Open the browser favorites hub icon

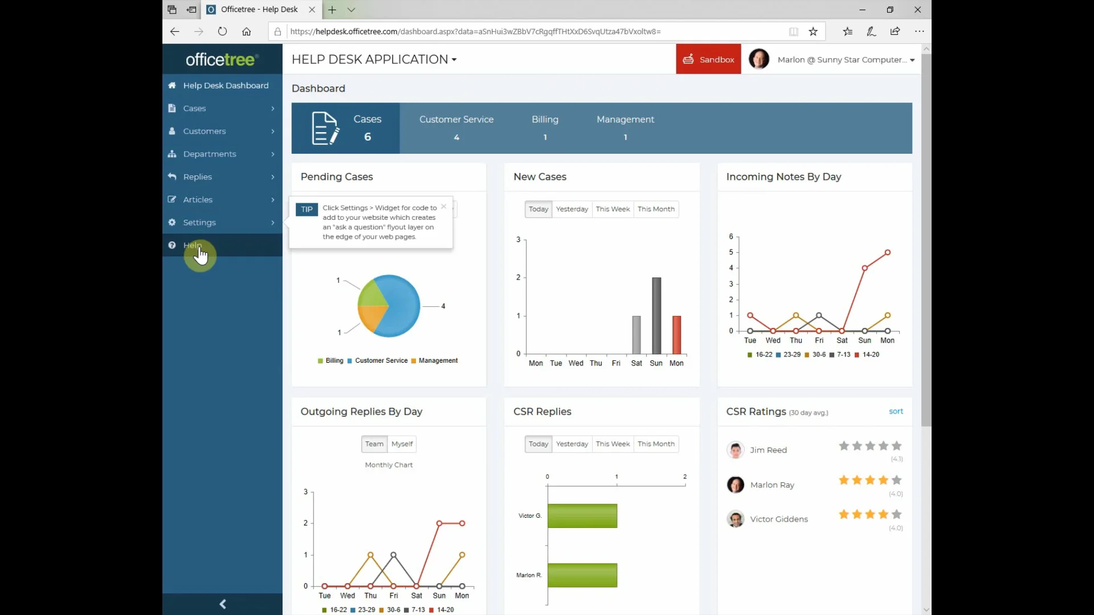pos(848,31)
